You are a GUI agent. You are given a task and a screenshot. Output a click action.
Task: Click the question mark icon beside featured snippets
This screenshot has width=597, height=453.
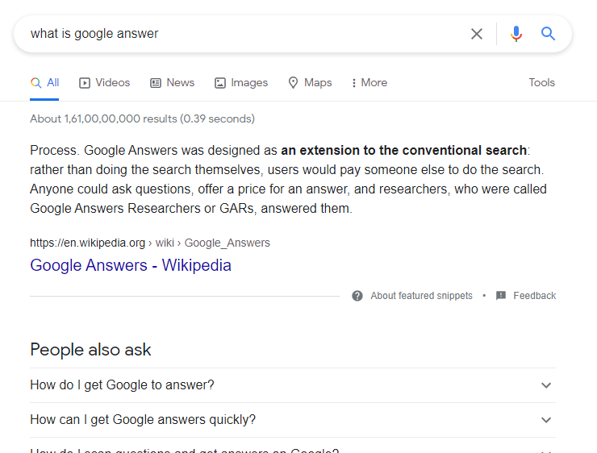(x=357, y=296)
